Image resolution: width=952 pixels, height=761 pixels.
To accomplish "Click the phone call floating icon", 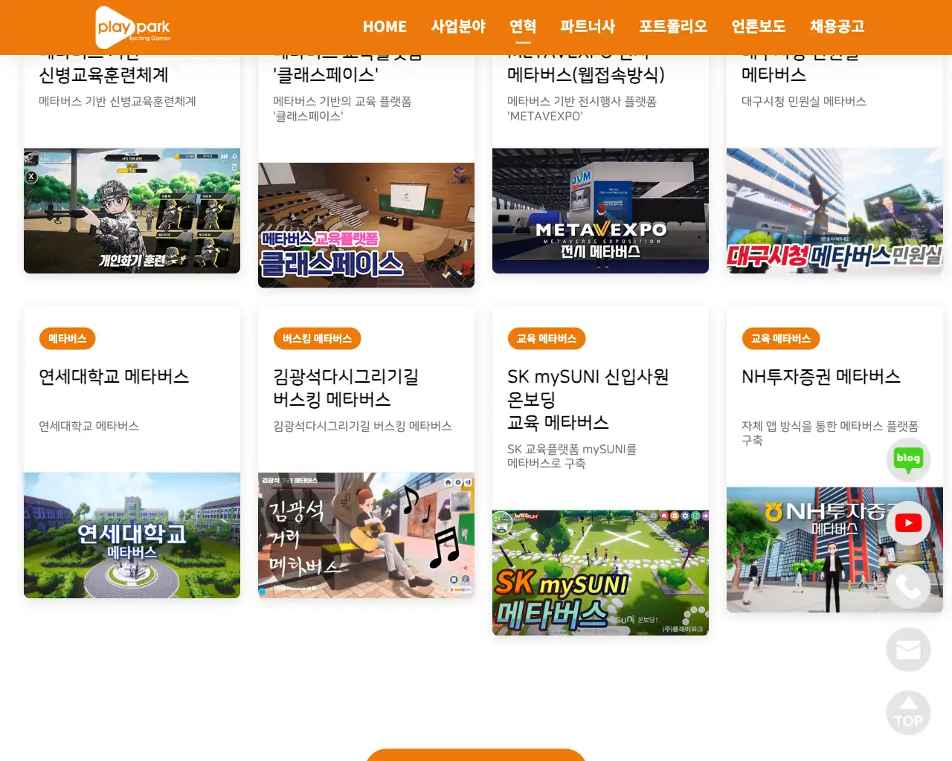I will point(908,586).
